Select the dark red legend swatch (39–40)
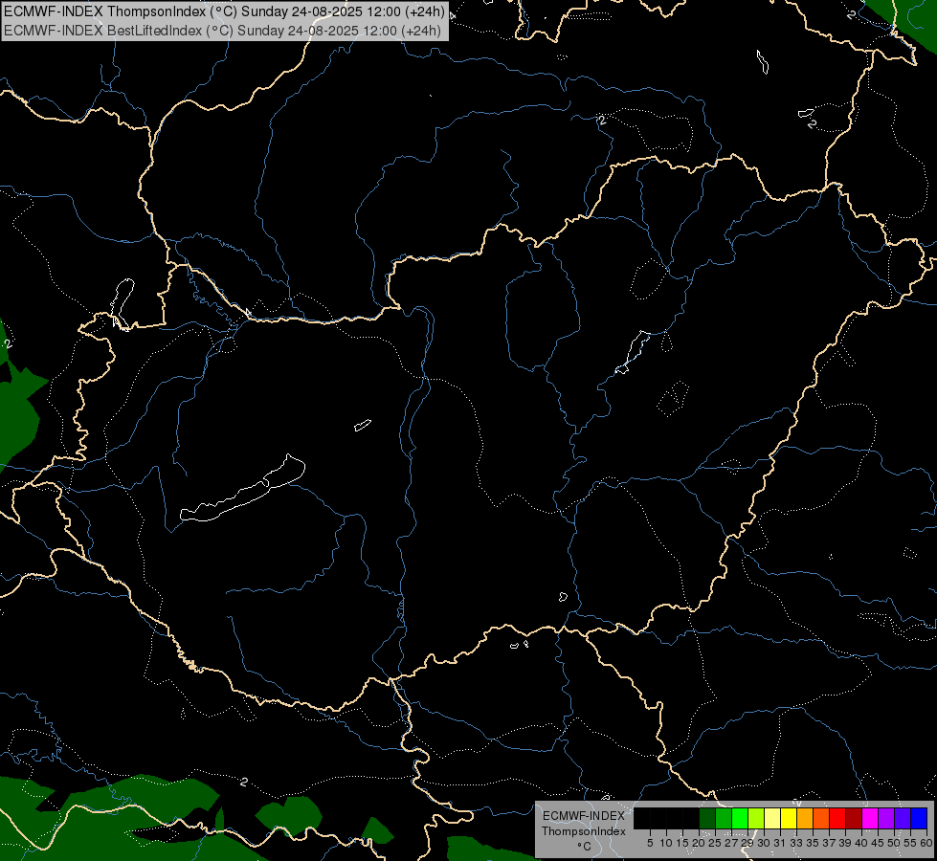Viewport: 937px width, 861px height. (854, 818)
